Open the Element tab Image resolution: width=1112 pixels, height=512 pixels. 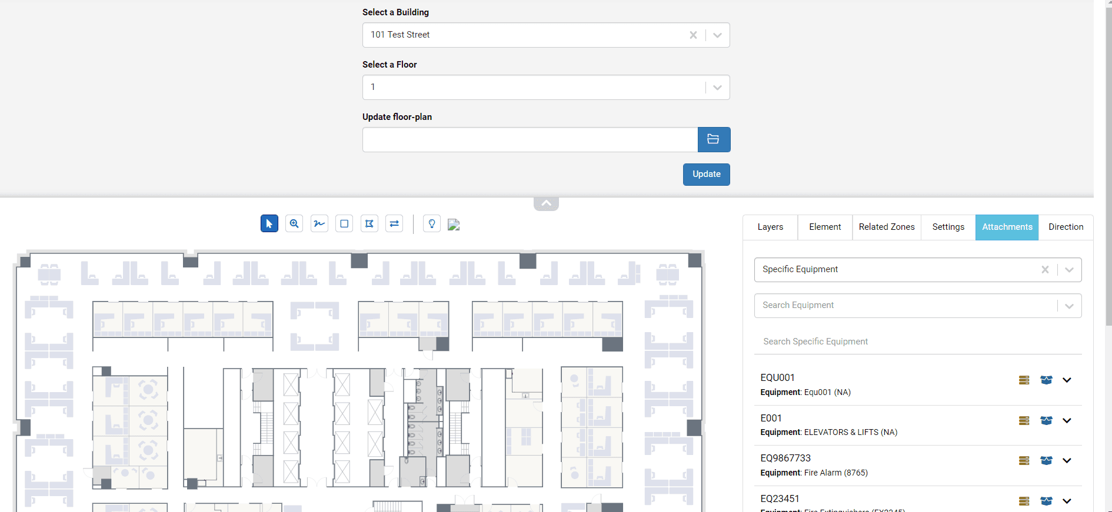click(x=825, y=227)
